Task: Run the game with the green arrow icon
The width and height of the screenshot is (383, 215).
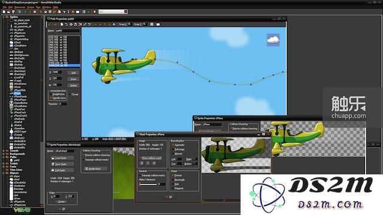Action: click(x=25, y=12)
